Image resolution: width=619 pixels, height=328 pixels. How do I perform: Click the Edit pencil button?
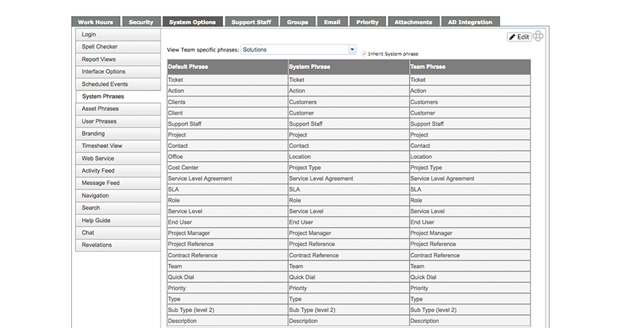coord(519,37)
